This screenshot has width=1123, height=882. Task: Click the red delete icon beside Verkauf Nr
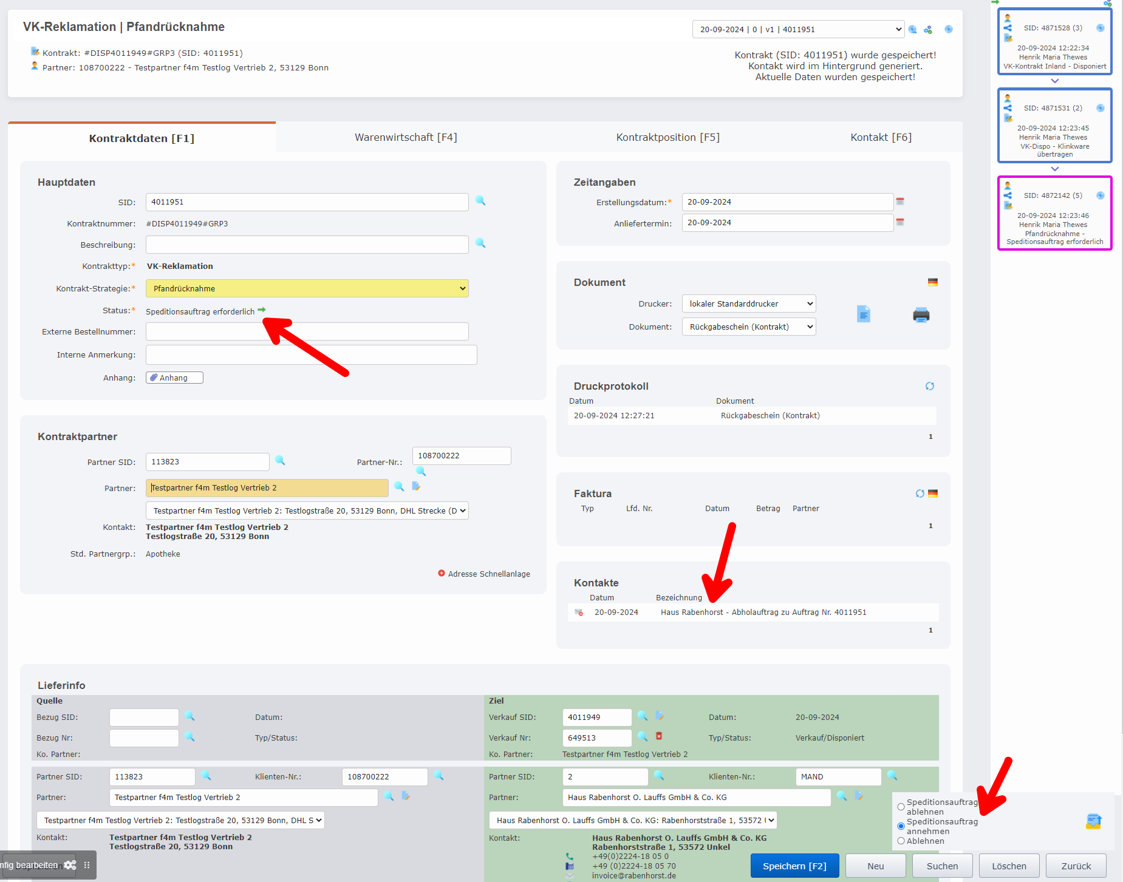[x=659, y=736]
